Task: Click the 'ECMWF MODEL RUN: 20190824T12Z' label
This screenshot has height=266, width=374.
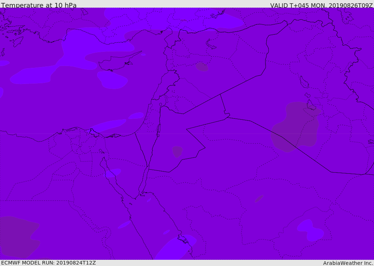Action: coord(49,263)
